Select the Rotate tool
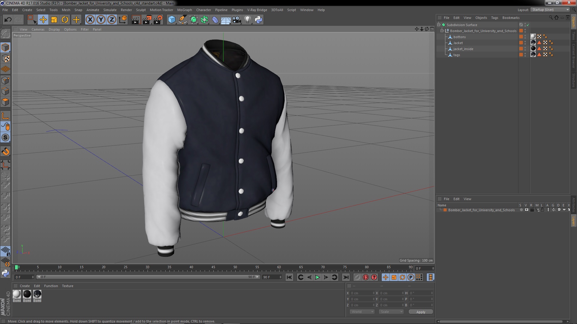Image resolution: width=577 pixels, height=324 pixels. click(x=65, y=20)
